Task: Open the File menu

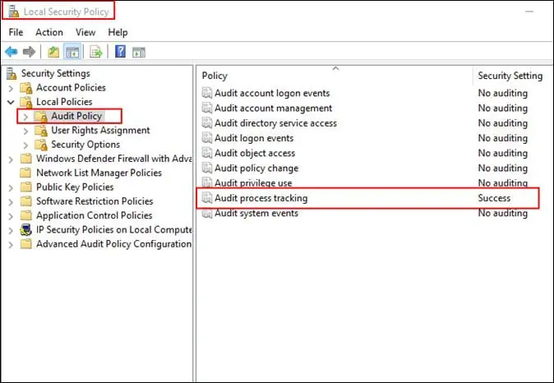Action: coord(16,32)
